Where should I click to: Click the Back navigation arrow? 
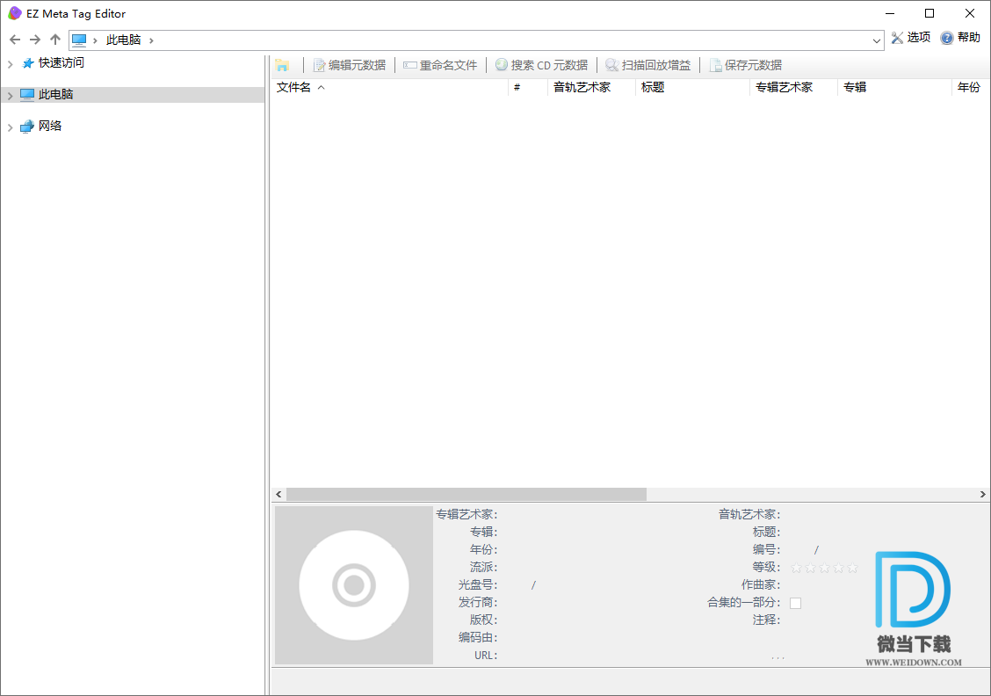click(x=15, y=40)
